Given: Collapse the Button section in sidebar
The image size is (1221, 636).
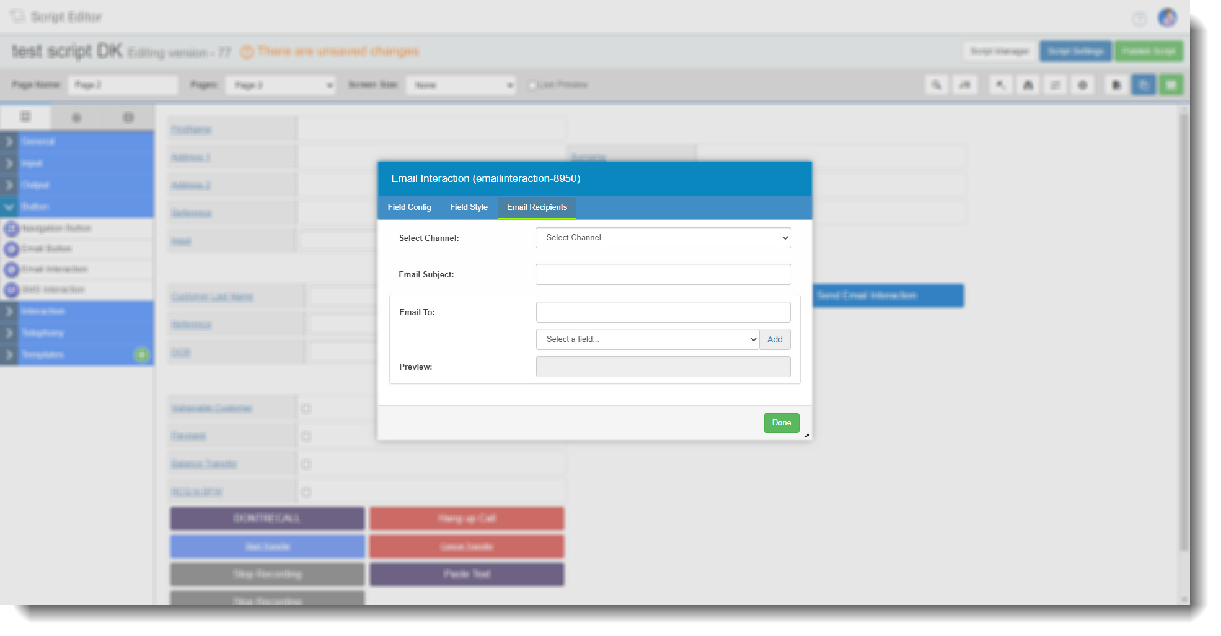Looking at the screenshot, I should pyautogui.click(x=77, y=206).
